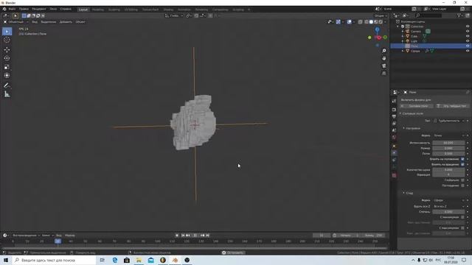
Task: Click the navigation gizmo Z axis
Action: pos(377,29)
